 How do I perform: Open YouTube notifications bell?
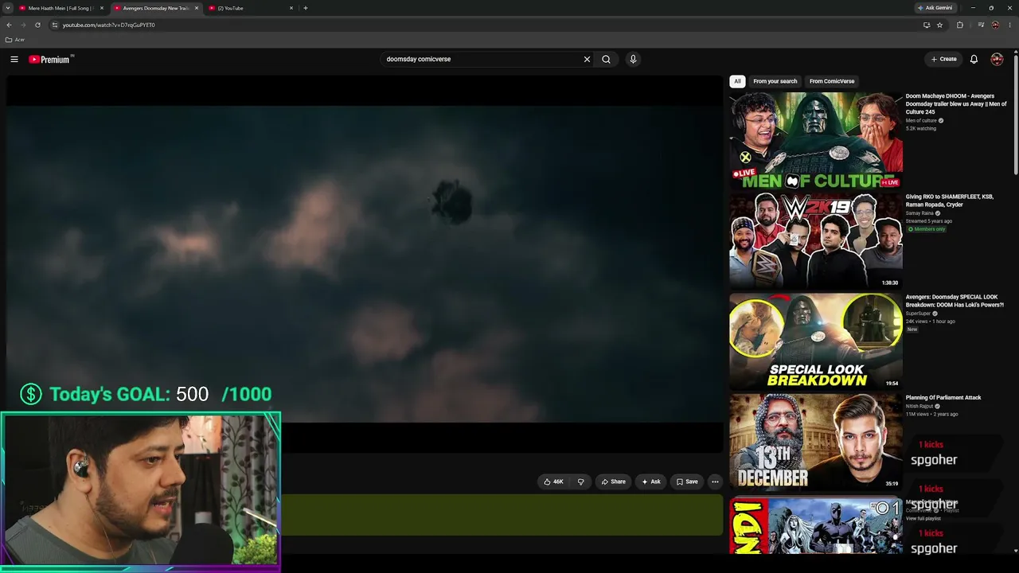coord(974,59)
